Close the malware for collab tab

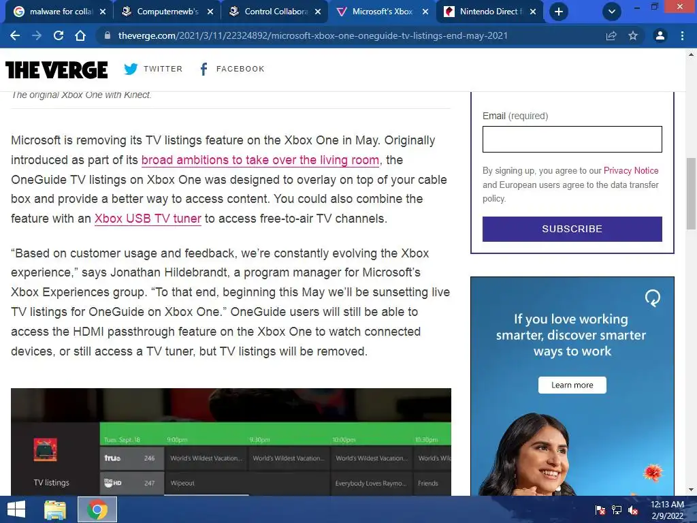103,12
